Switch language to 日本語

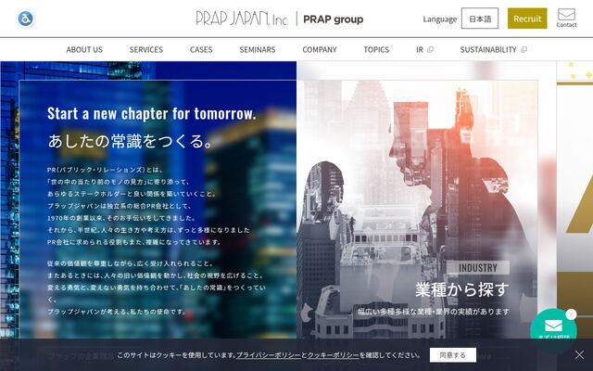tap(480, 19)
